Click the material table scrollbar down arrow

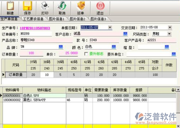point(178,126)
